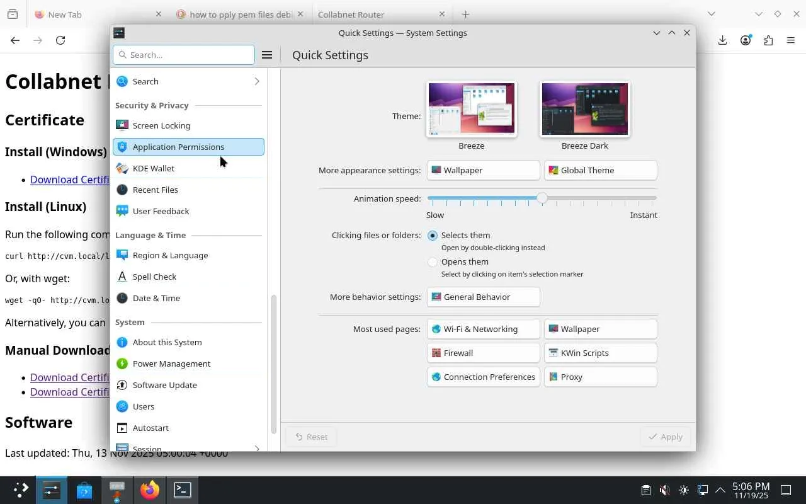Screen dimensions: 806x504
Task: Open Wallpaper shortcut under Most used pages
Action: pyautogui.click(x=600, y=329)
